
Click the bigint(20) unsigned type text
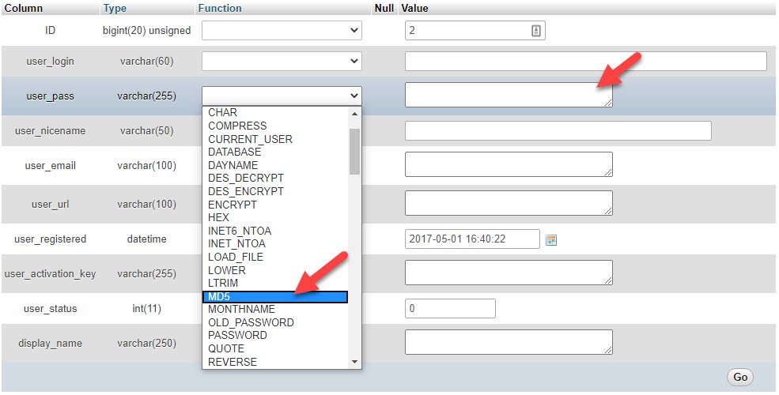(x=146, y=31)
